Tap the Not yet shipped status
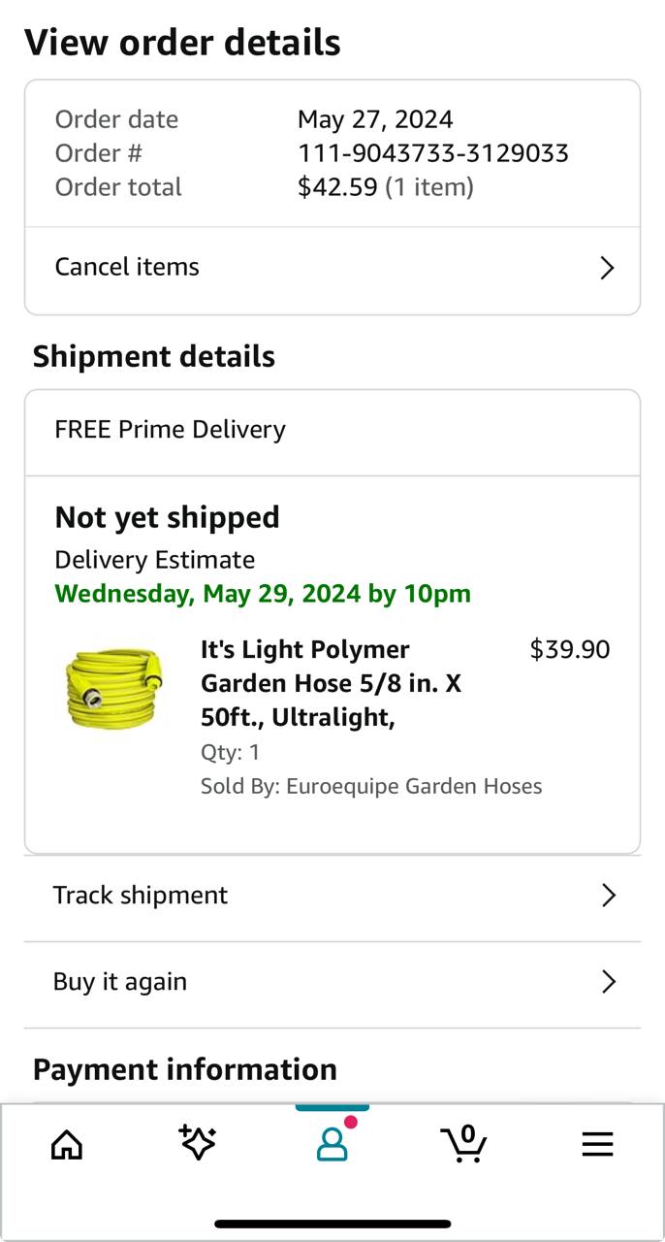 167,517
